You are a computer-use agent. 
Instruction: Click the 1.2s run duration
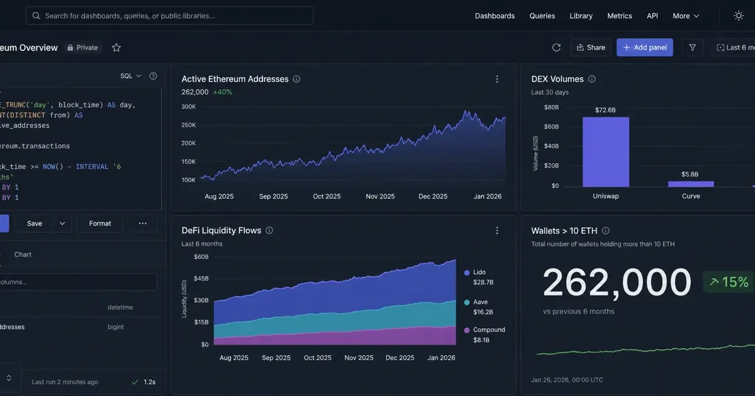(x=150, y=382)
